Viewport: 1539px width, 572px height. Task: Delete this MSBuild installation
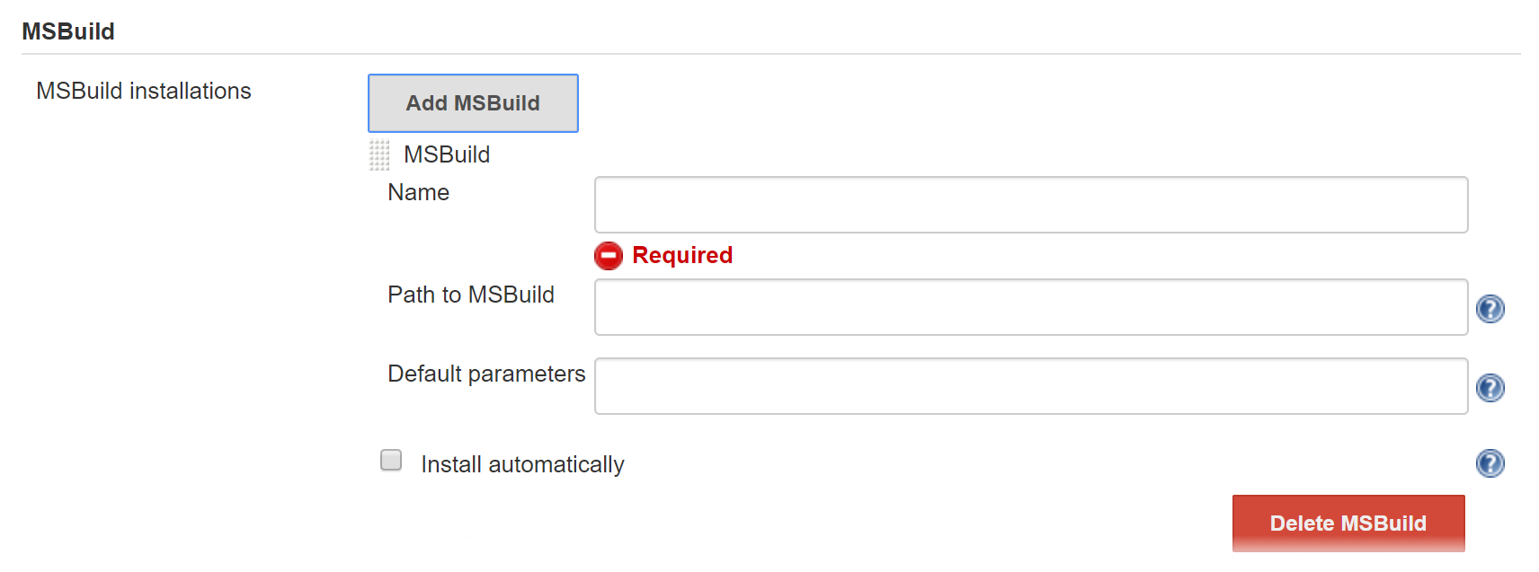[x=1348, y=523]
